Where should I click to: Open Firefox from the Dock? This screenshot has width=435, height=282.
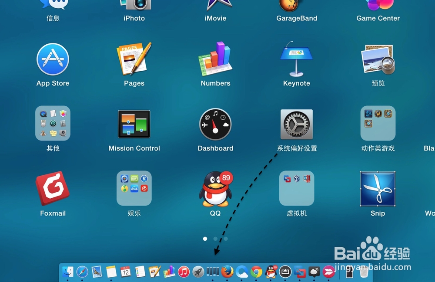coord(227,272)
